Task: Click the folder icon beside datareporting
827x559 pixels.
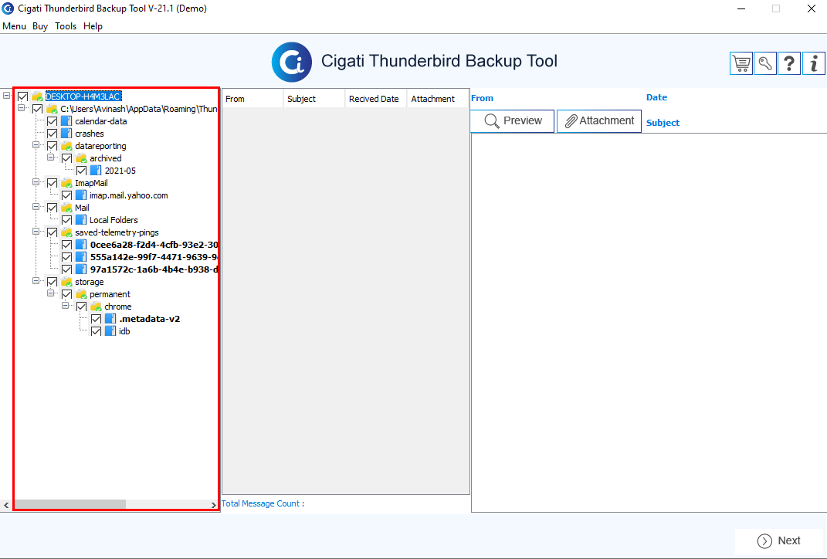Action: tap(66, 146)
